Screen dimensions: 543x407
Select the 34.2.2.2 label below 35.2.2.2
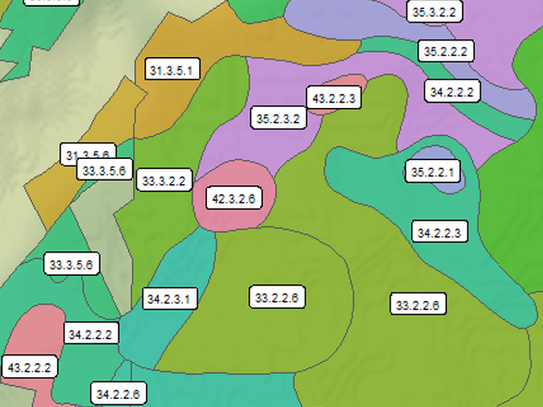452,92
